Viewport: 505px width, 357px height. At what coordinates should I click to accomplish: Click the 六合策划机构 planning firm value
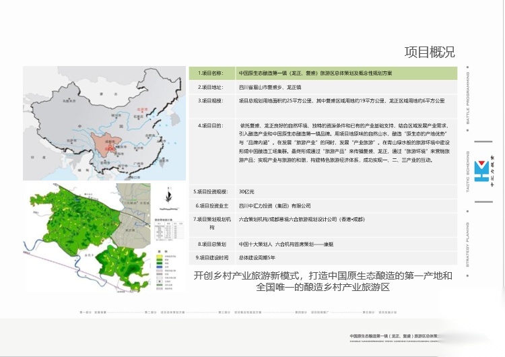[x=302, y=219]
